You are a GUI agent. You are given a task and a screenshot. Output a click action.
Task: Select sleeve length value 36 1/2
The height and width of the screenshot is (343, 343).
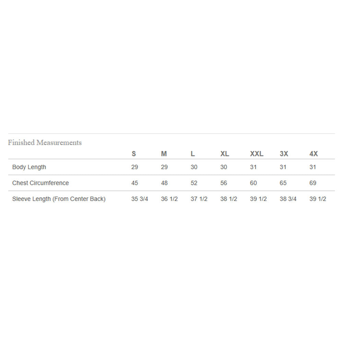(x=169, y=199)
